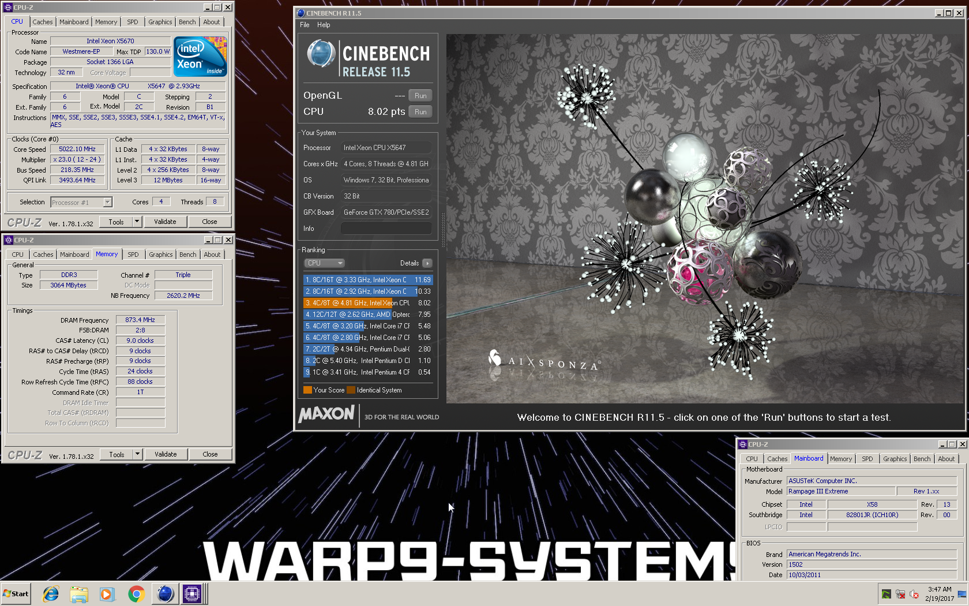This screenshot has height=606, width=969.
Task: Select ranking row 12C/12T AMD Opteron
Action: (367, 315)
